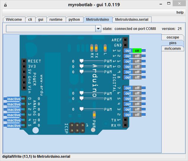Toggle pin 7 off button
This screenshot has width=188, height=161.
[x=137, y=88]
